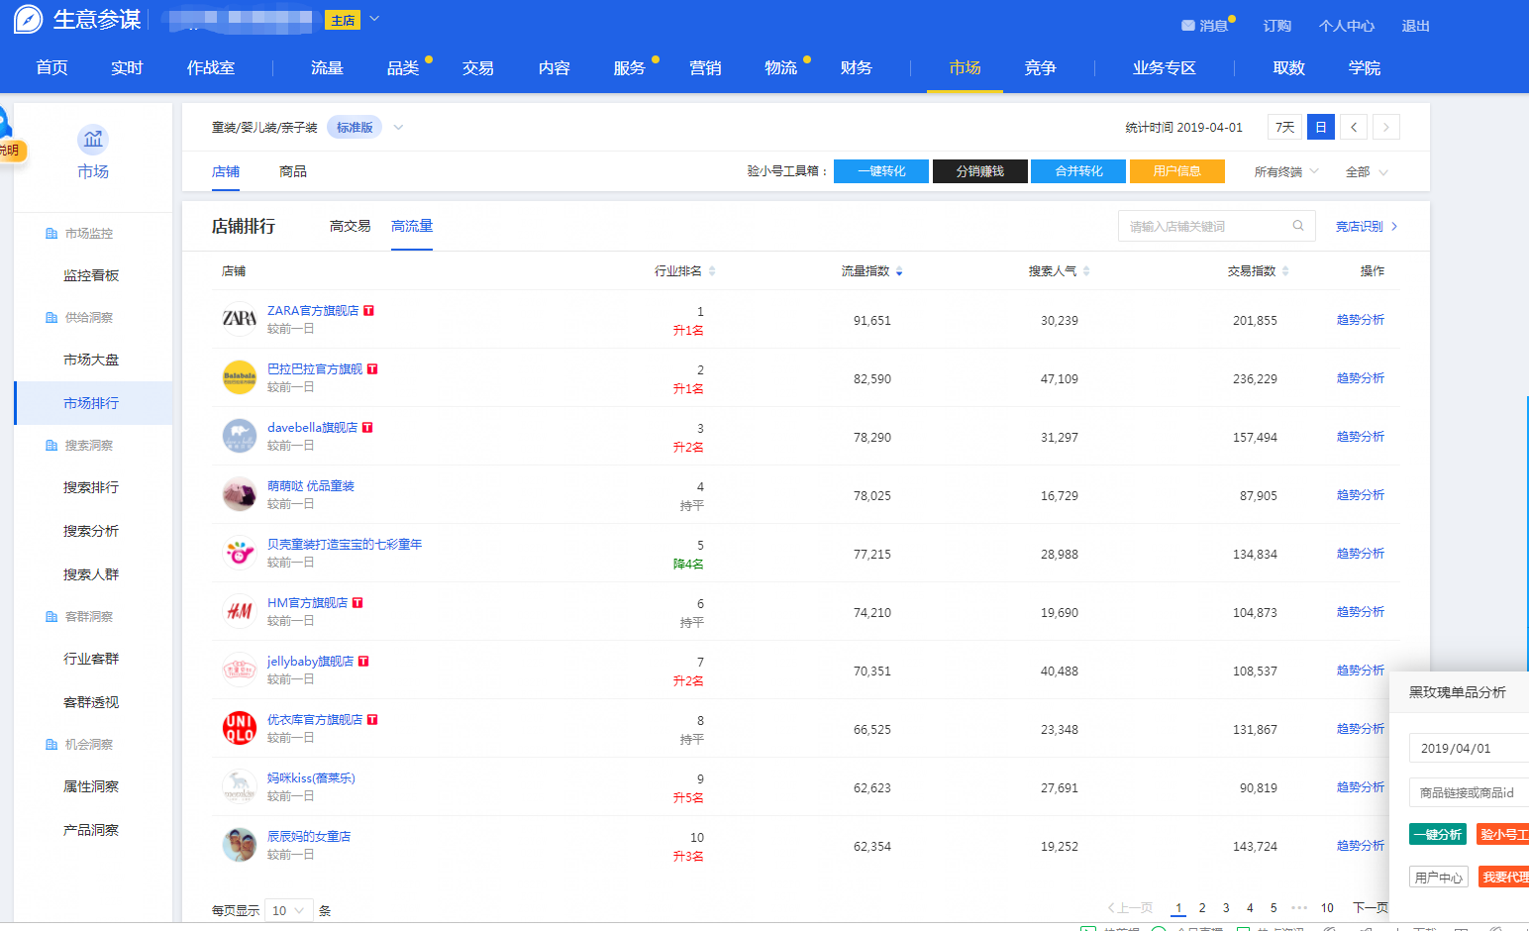Image resolution: width=1529 pixels, height=931 pixels.
Task: Select the 日 time range
Action: coord(1321,127)
